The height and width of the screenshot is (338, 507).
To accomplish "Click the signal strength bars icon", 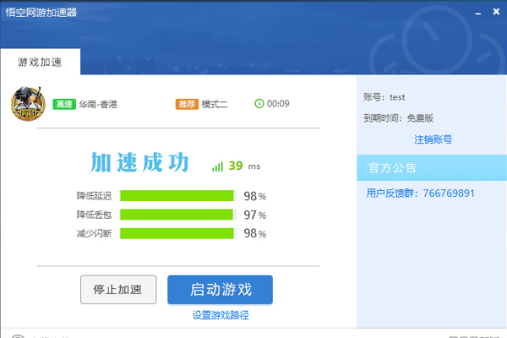I will click(218, 166).
